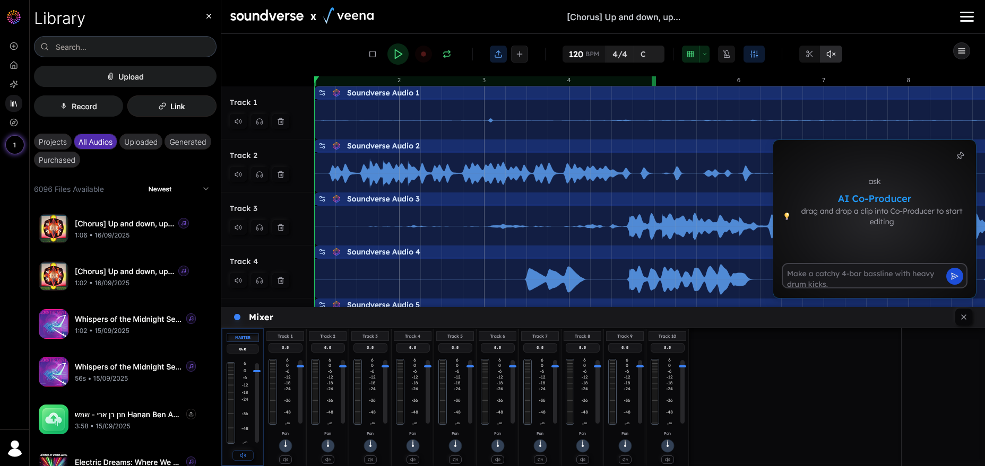
Task: Click the mute speaker-x tool in toolbar
Action: click(x=831, y=54)
